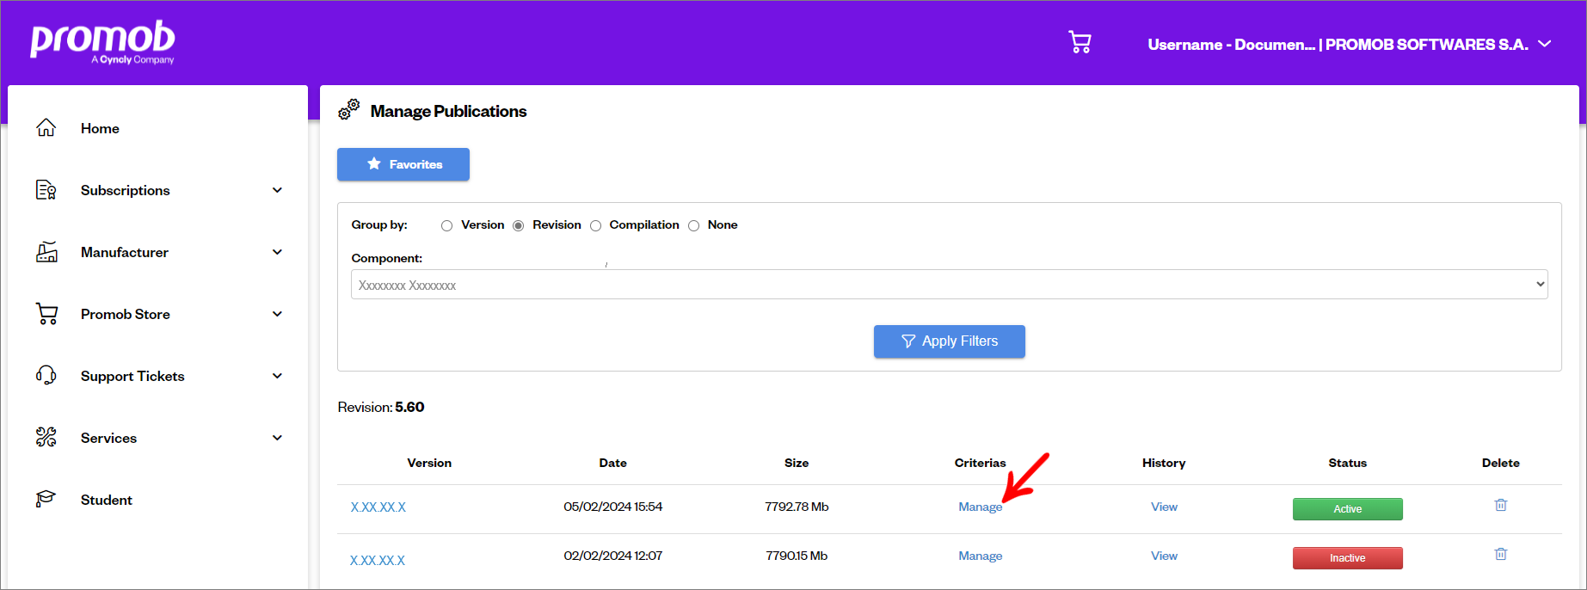Select the Compilation group-by radio button
Image resolution: width=1587 pixels, height=590 pixels.
[595, 225]
